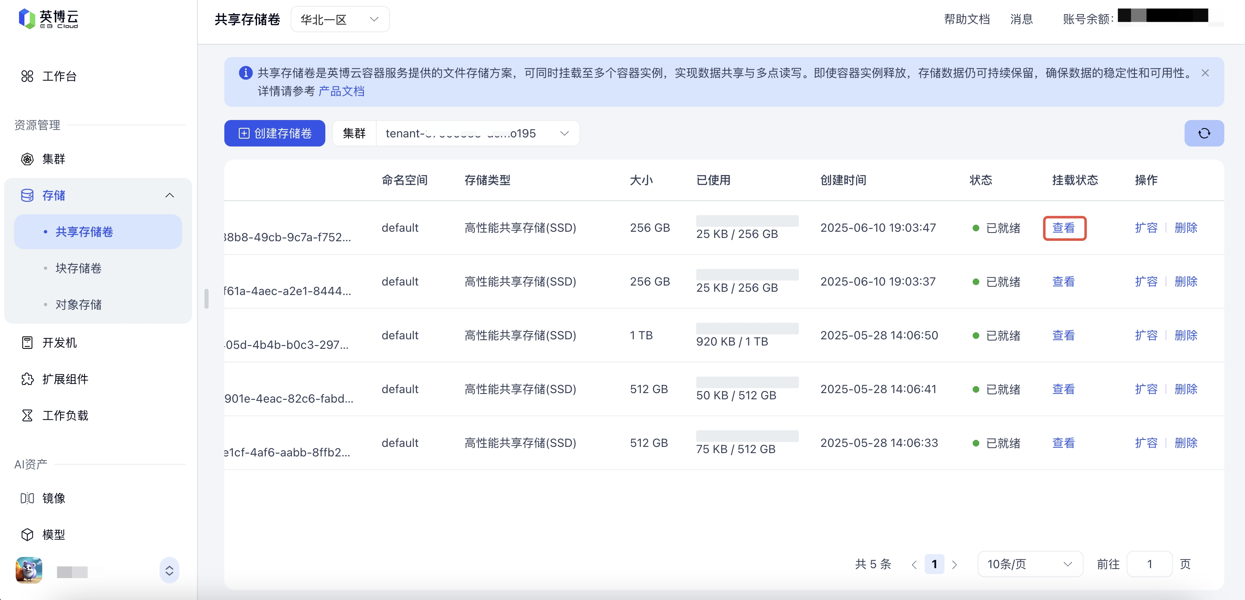Click 删除 for 14:06:41 row
This screenshot has height=600, width=1245.
pos(1186,389)
